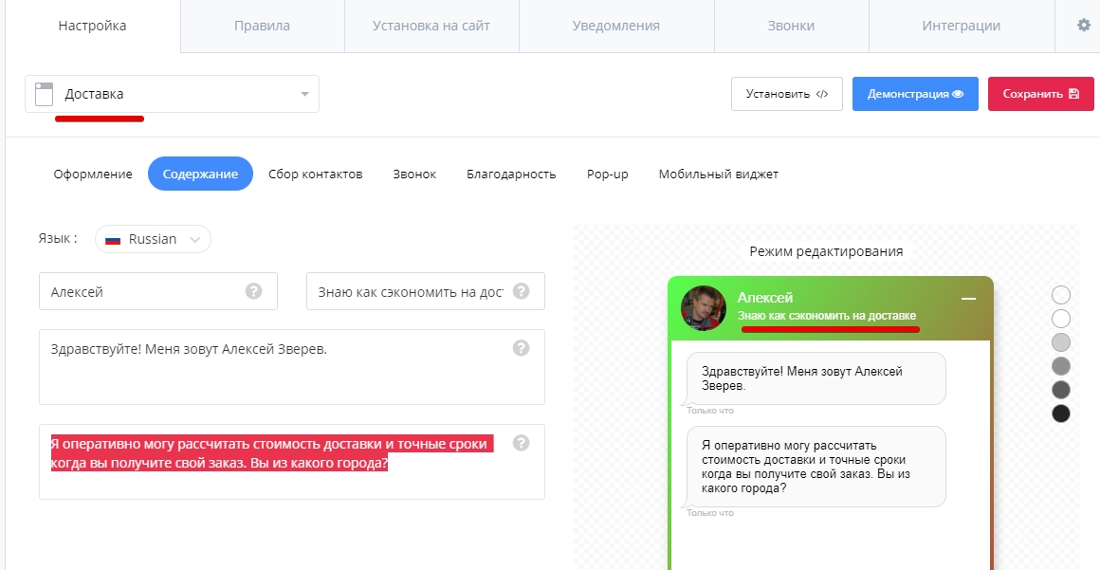Click help icon in the Здравствуйте greeting box
The width and height of the screenshot is (1100, 570).
click(x=521, y=347)
